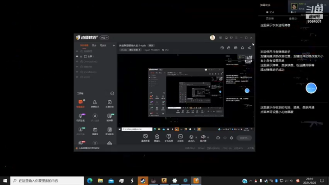Click the Windows taskbar search box
329x185 pixels.
pos(47,180)
